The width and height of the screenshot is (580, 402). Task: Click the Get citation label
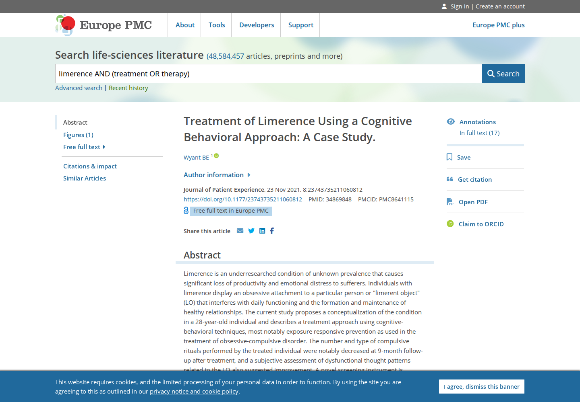click(x=475, y=180)
